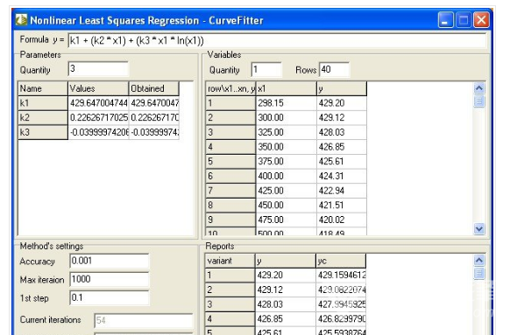Minimize the CurveFitter window
The image size is (510, 335).
(x=445, y=20)
